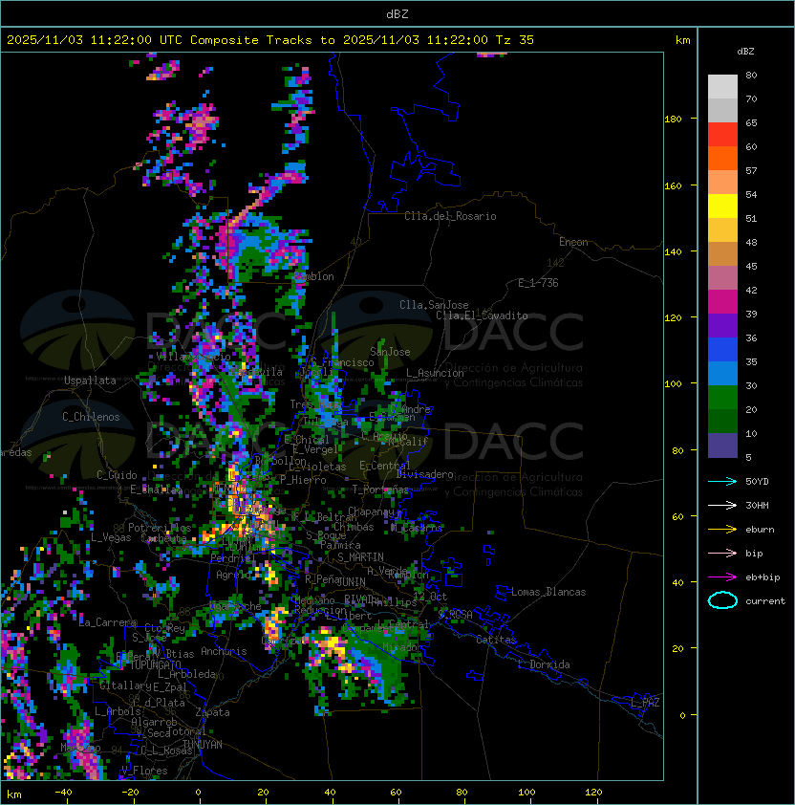Click the Lomas_Blancas map label
The width and height of the screenshot is (795, 805).
548,592
